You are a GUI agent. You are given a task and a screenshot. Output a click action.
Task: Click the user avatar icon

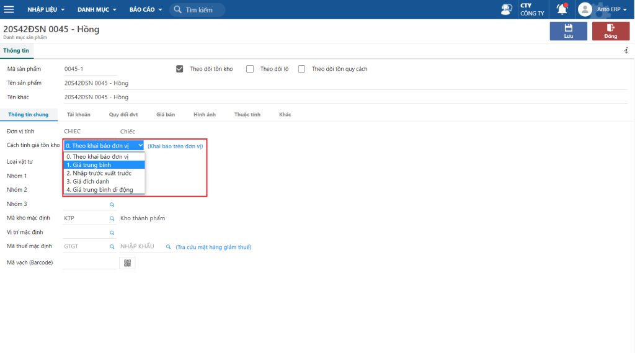click(585, 9)
